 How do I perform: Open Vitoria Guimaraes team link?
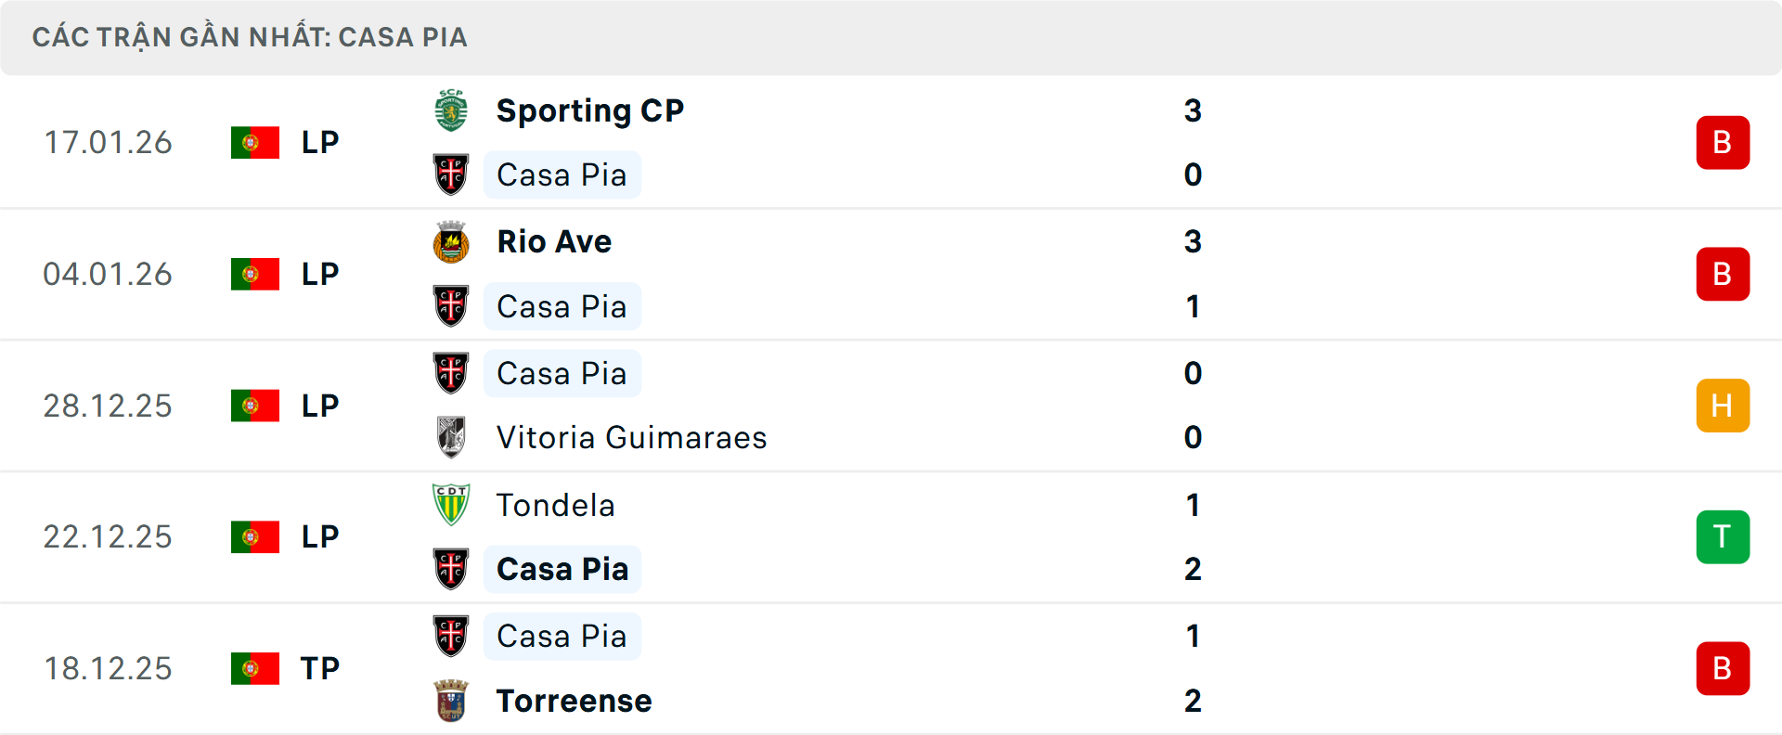[x=631, y=437]
